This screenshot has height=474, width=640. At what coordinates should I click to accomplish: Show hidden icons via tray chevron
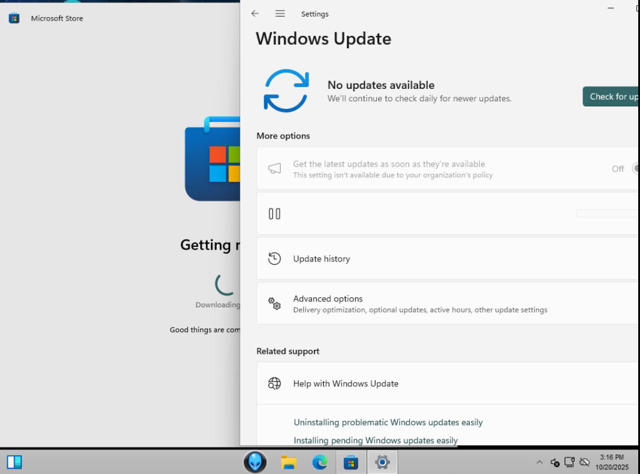pyautogui.click(x=539, y=462)
